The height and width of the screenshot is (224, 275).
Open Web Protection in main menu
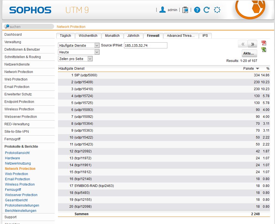tap(16, 79)
